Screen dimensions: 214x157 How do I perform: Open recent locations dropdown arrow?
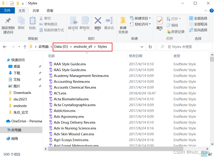click(19, 47)
